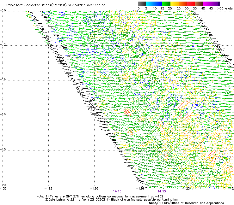Click the note line 'Times are GMT'
The image size is (234, 205).
(x=61, y=196)
